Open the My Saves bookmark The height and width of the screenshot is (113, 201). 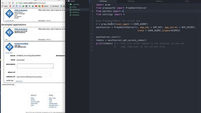(x=54, y=6)
